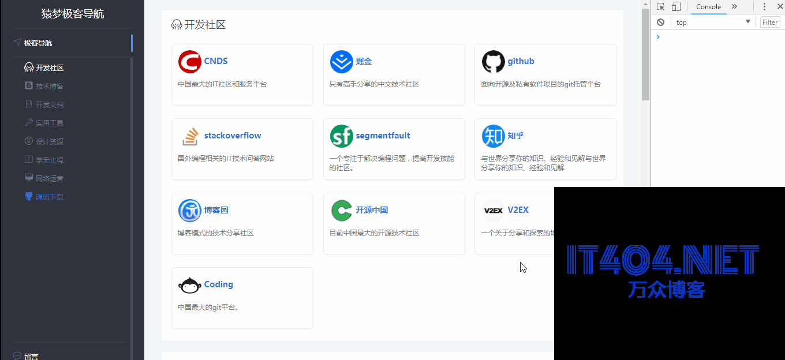Clear the console with the ban icon
Screen dimensions: 785x360
[660, 22]
